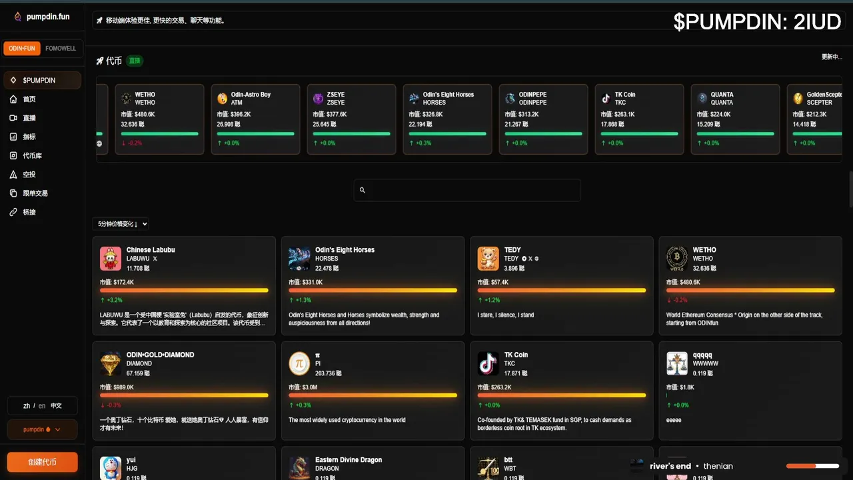Click the video camera icon for livestreams
853x480 pixels.
(13, 118)
